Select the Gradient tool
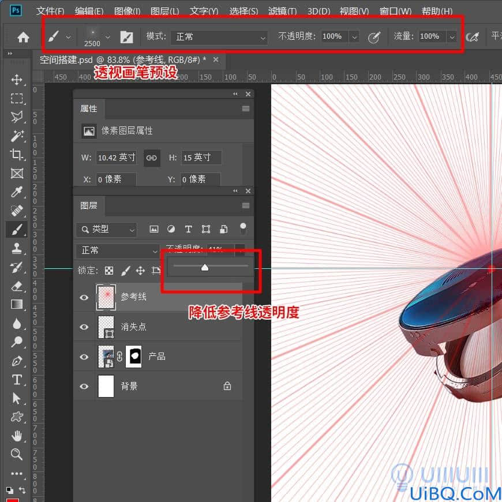 point(17,304)
